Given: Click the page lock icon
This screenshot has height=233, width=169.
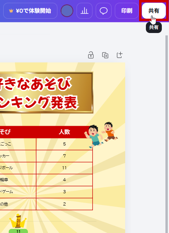Looking at the screenshot, I should [x=91, y=55].
